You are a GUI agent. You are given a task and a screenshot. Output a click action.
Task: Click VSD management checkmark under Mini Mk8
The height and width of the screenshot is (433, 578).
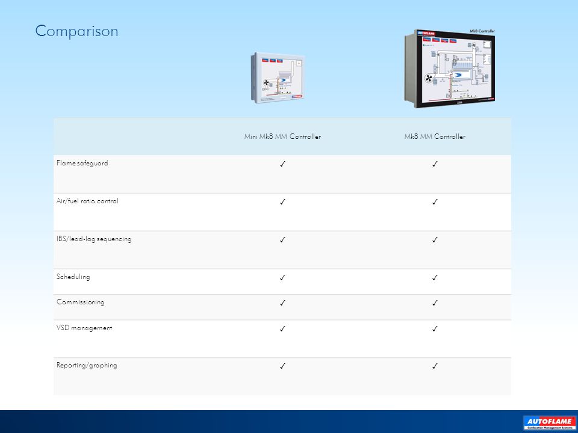(x=282, y=329)
